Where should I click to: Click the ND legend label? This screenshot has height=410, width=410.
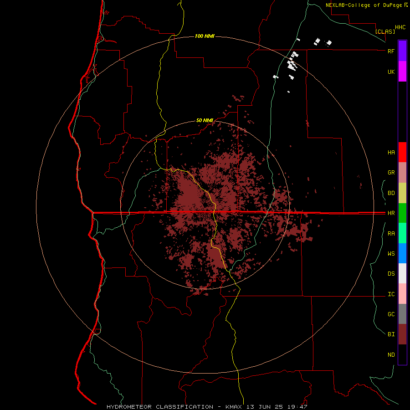point(391,355)
